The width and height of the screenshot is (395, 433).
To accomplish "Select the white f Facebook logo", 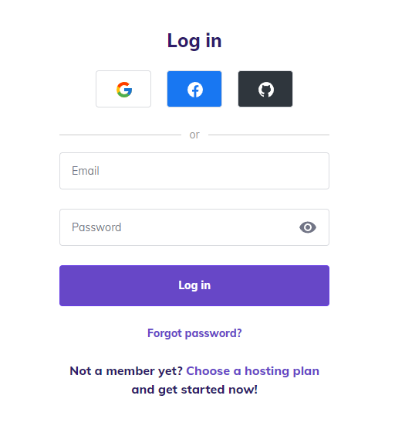I will [195, 90].
